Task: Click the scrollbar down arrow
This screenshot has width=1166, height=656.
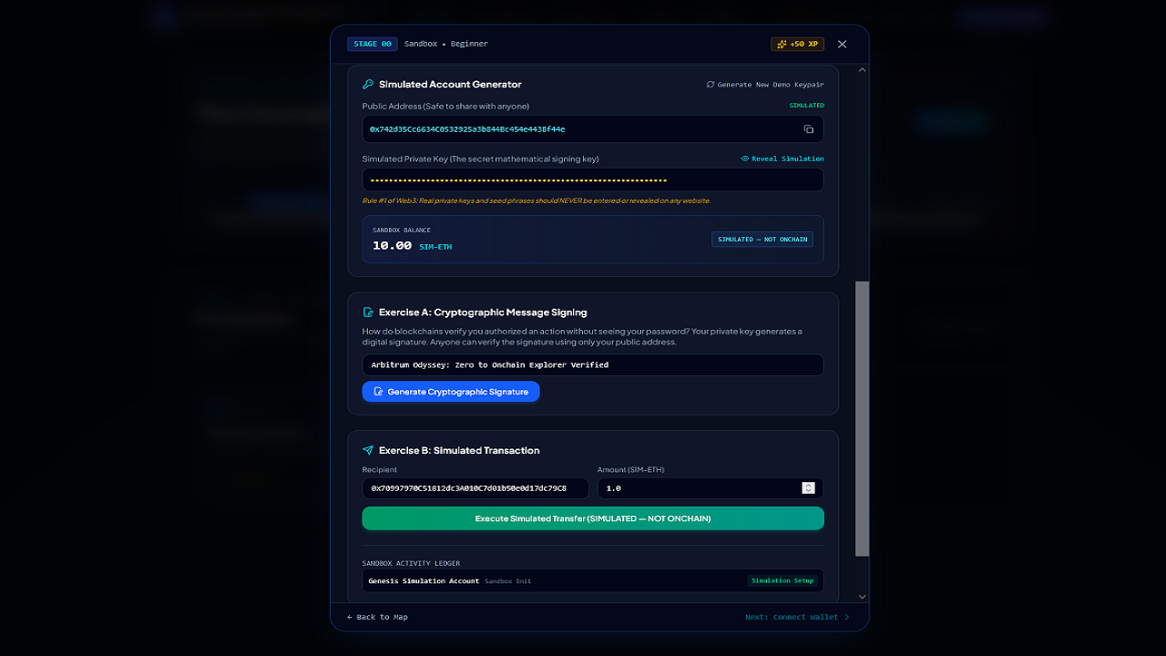Action: [x=862, y=597]
